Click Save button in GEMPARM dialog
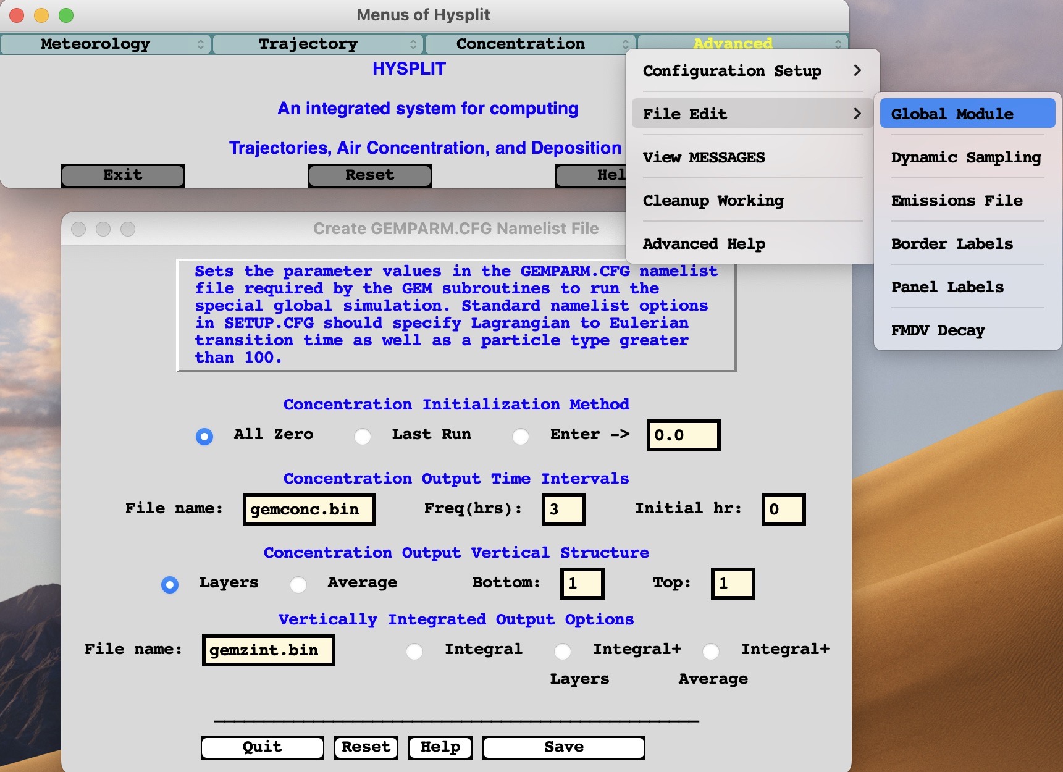 point(564,747)
